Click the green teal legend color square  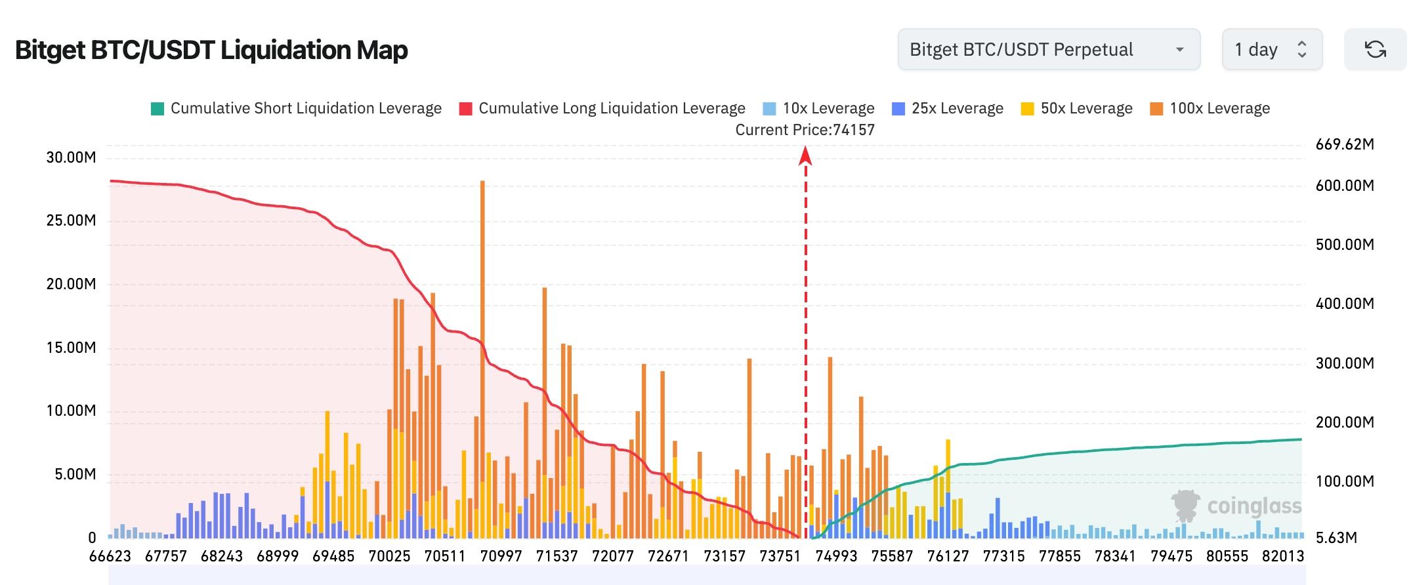(x=158, y=109)
